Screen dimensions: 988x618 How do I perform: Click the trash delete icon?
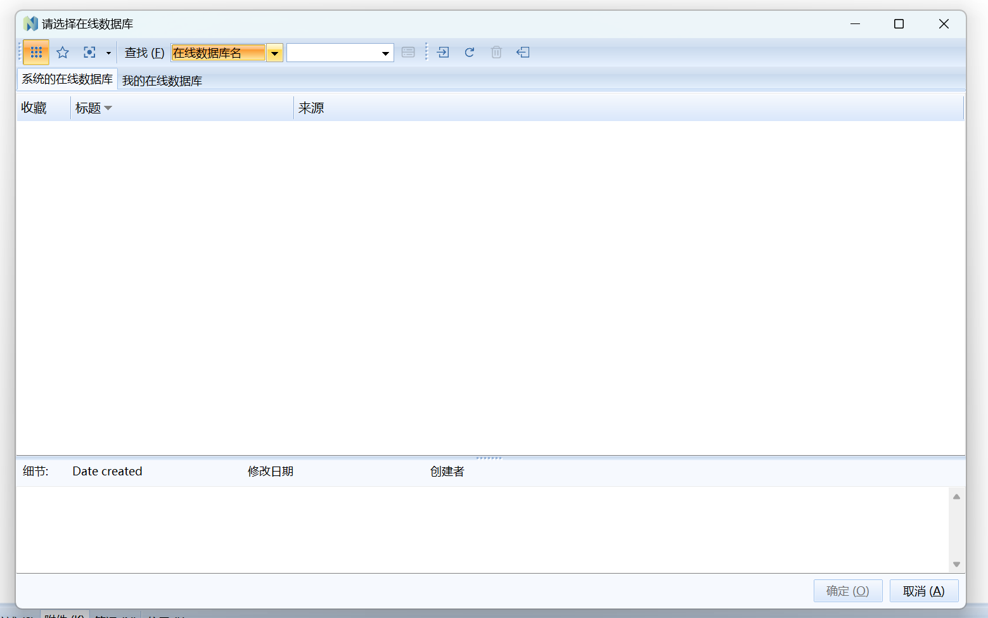(496, 52)
